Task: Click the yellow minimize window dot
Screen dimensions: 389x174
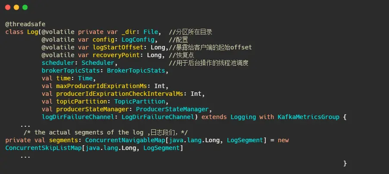Action: (x=16, y=7)
